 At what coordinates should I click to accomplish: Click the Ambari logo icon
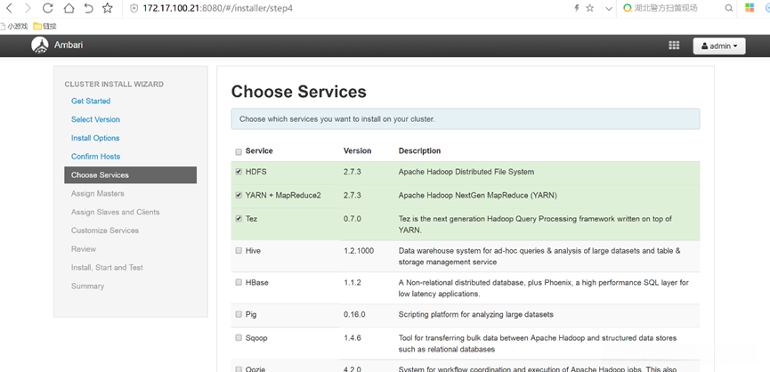(40, 45)
